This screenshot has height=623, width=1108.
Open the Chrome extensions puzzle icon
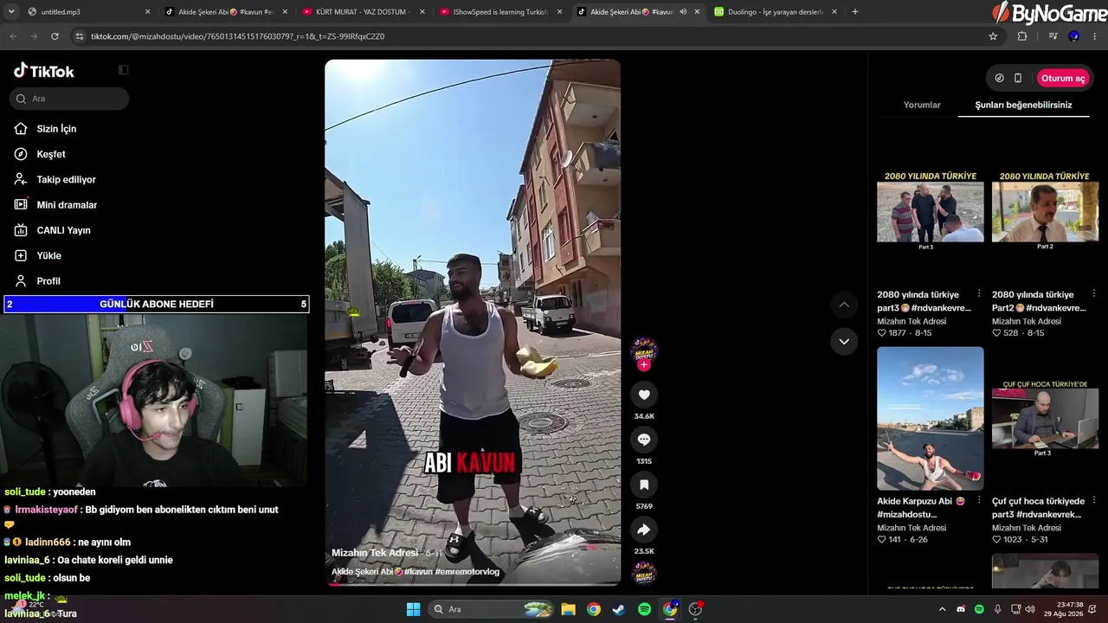coord(1022,36)
